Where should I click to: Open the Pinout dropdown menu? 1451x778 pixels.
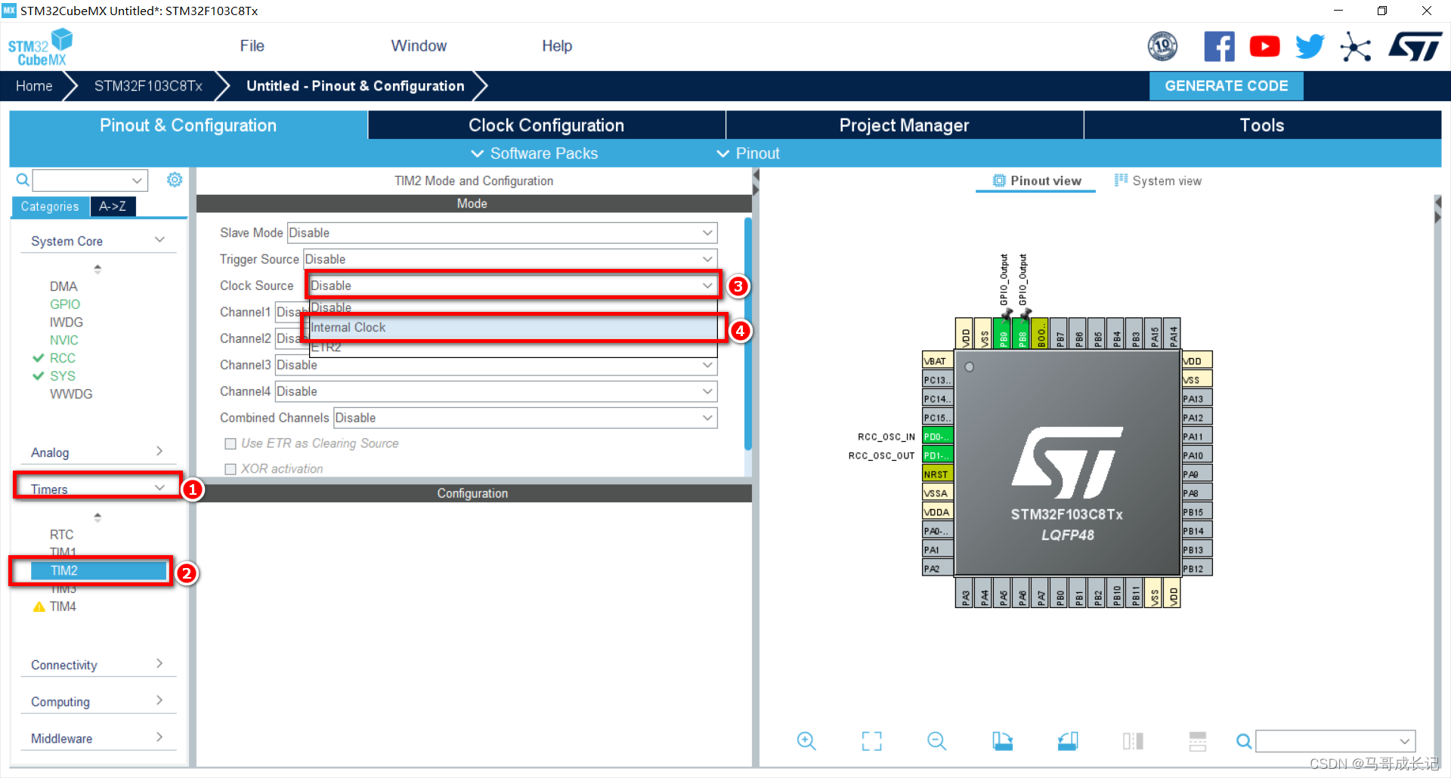(748, 153)
